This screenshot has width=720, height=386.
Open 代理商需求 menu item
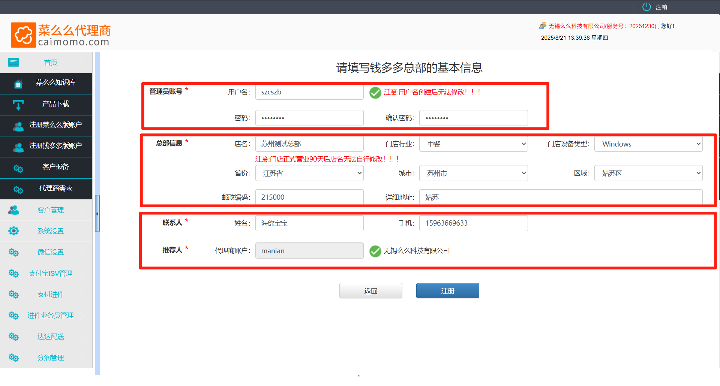[x=46, y=189]
